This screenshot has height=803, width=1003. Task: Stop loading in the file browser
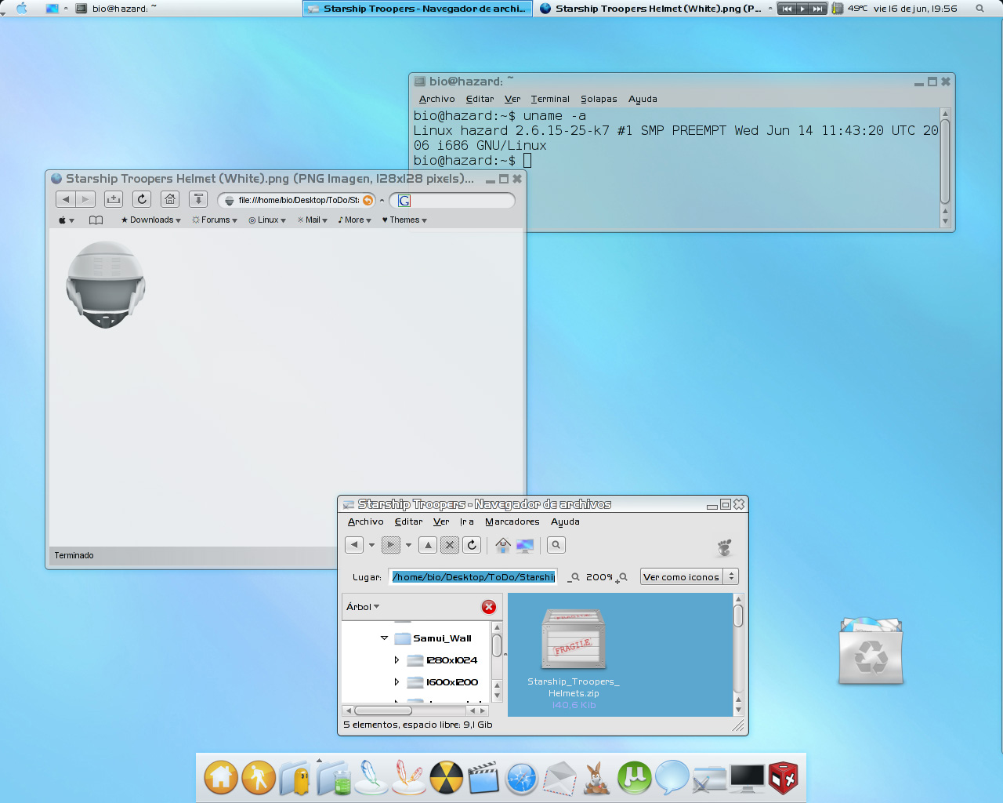[x=450, y=544]
